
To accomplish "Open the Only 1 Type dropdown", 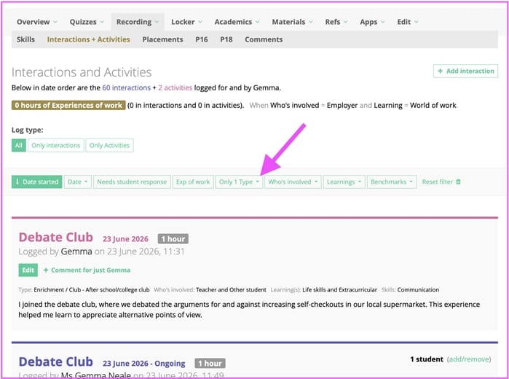I will 239,181.
